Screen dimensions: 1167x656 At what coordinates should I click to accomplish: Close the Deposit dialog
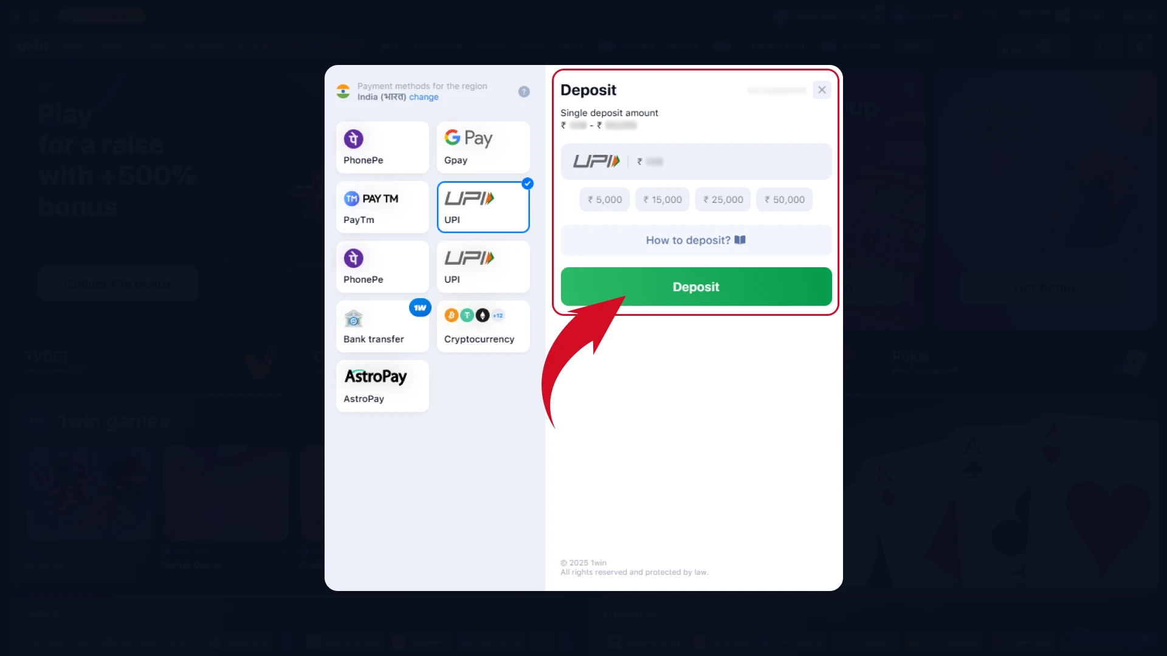822,90
